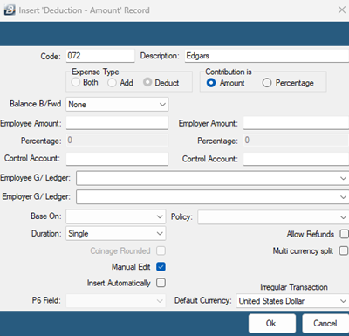Toggle the Coinage Rounded checkbox
The width and height of the screenshot is (349, 336).
click(x=161, y=250)
